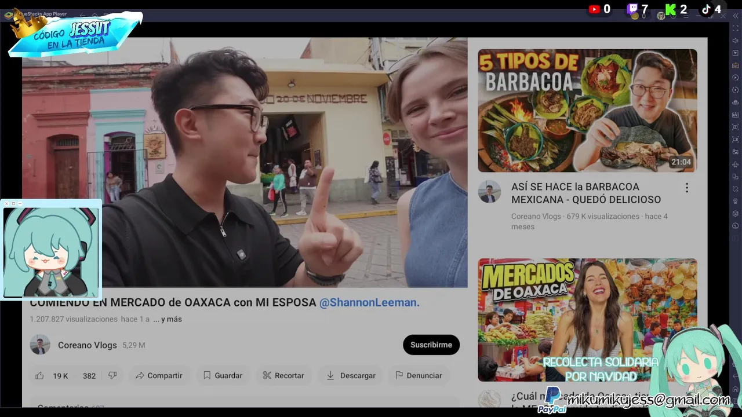
Task: Start BlueStacks screen recording icon
Action: [736, 139]
